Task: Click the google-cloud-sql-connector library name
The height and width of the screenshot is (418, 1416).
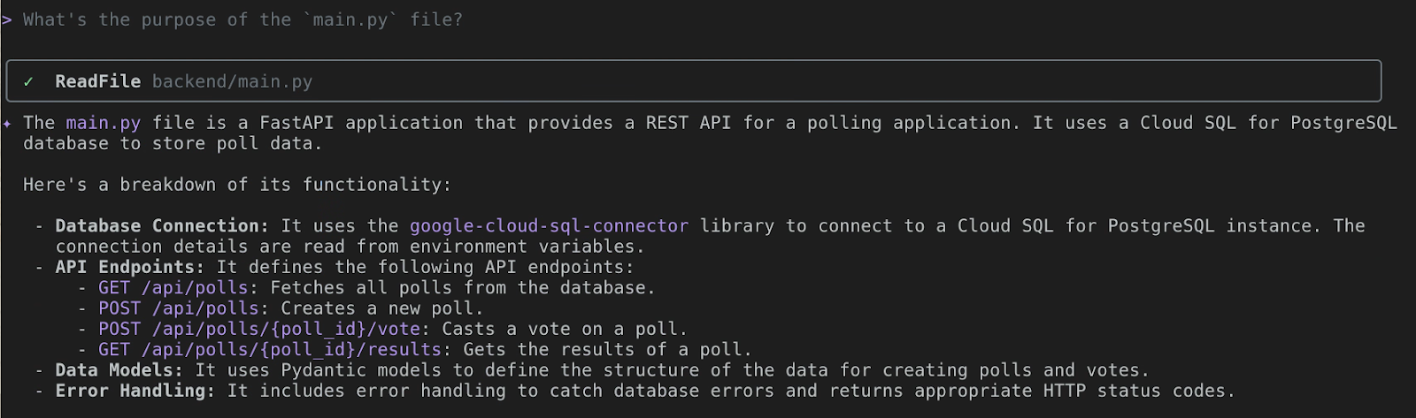Action: (549, 225)
